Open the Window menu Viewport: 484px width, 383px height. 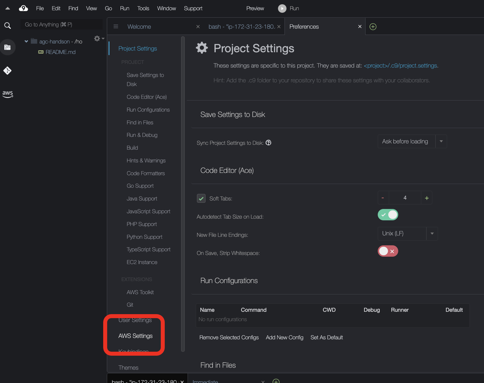point(166,9)
